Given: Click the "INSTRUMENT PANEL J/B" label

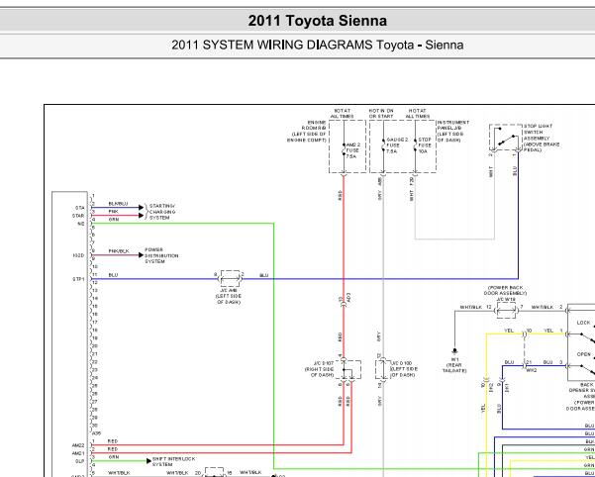Looking at the screenshot, I should point(453,132).
